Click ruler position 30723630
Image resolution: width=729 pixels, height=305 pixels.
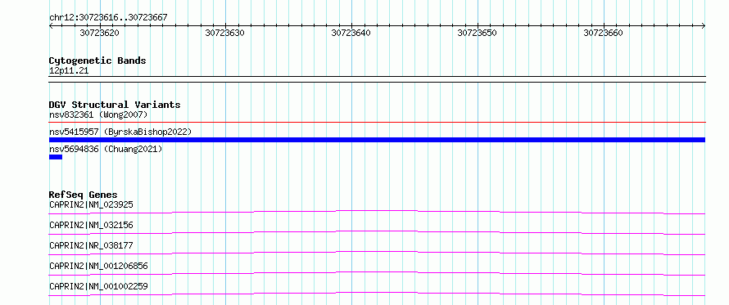224,33
